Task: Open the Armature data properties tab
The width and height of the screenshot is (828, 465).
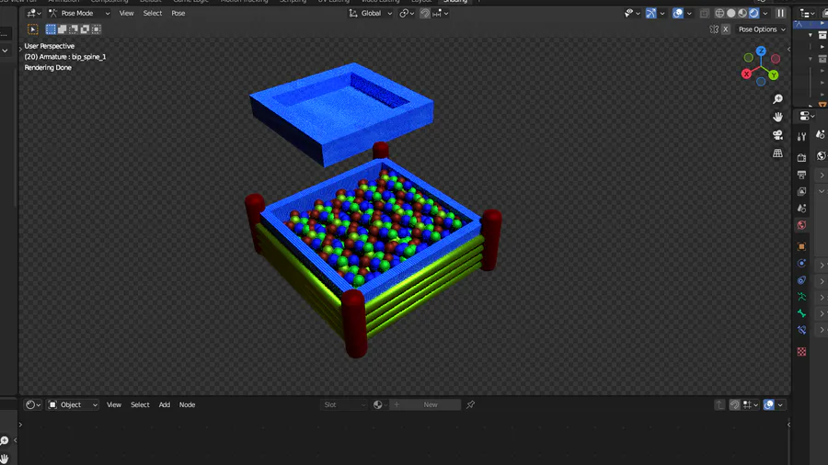Action: 801,297
